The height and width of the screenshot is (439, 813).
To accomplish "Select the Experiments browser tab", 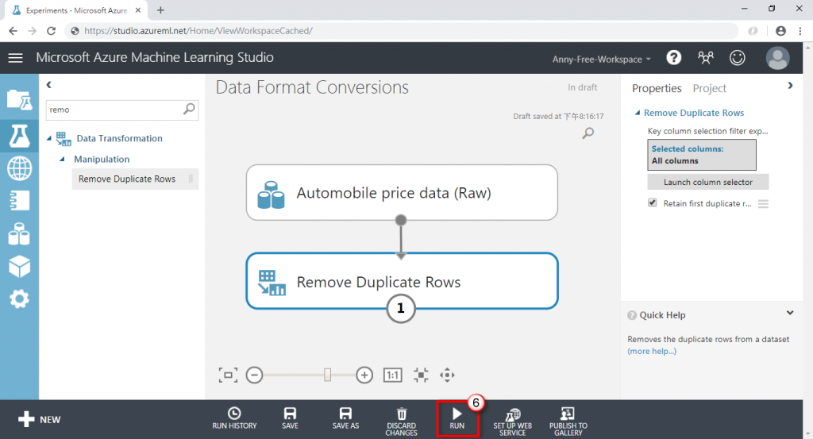I will (x=75, y=10).
